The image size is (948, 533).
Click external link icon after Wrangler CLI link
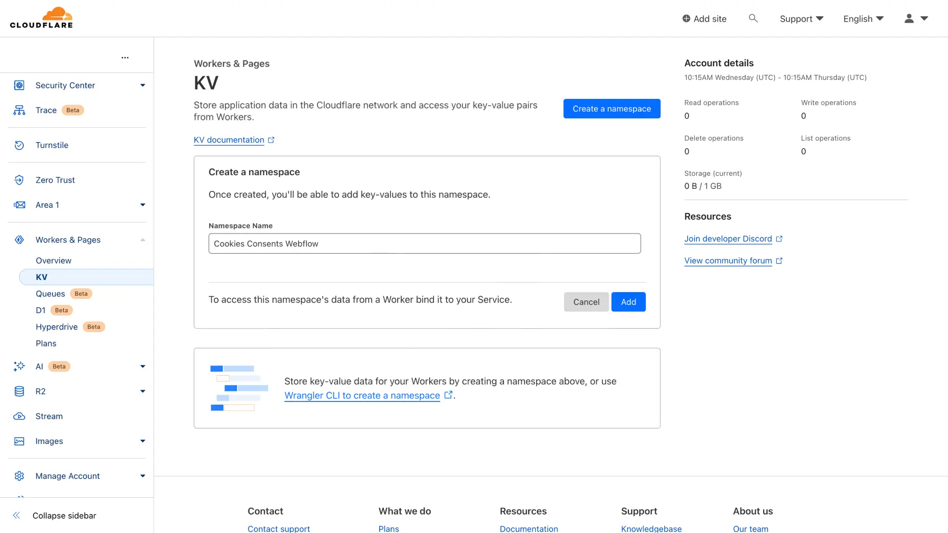pyautogui.click(x=448, y=395)
